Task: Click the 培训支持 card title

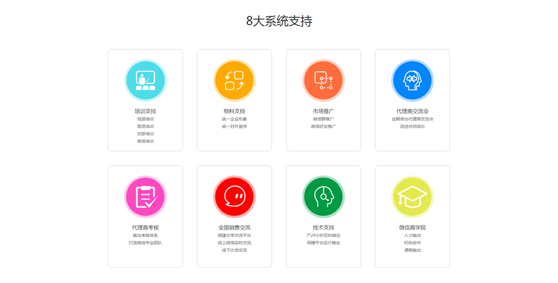Action: (x=146, y=111)
